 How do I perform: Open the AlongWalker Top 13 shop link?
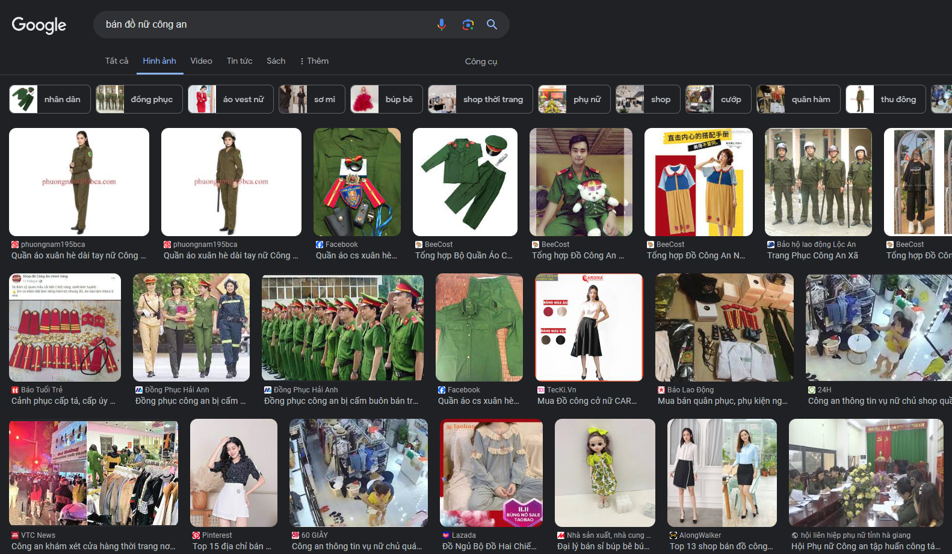tap(722, 546)
